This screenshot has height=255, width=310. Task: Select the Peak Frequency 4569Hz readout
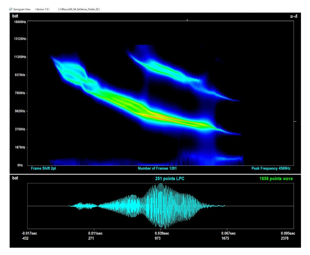click(x=271, y=168)
